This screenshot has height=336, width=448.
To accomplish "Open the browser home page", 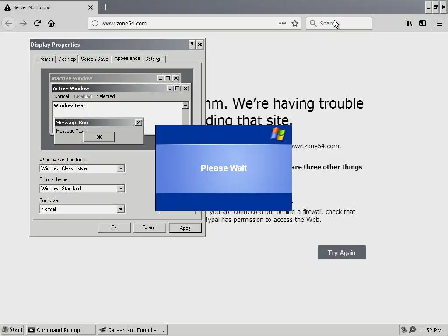I will 51,23.
